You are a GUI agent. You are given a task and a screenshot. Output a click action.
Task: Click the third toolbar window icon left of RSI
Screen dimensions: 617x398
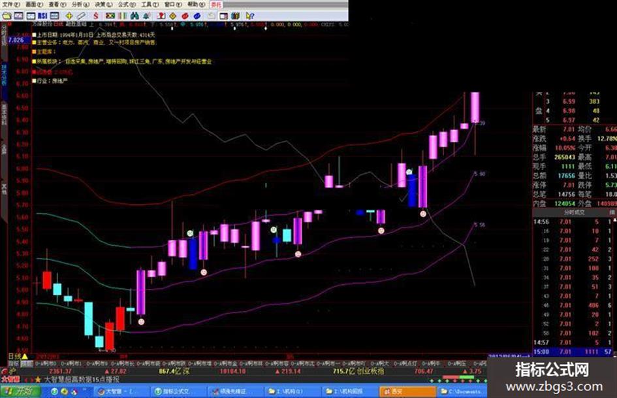pos(31,16)
